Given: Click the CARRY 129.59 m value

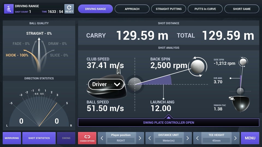Looking at the screenshot, I should click(x=142, y=35).
